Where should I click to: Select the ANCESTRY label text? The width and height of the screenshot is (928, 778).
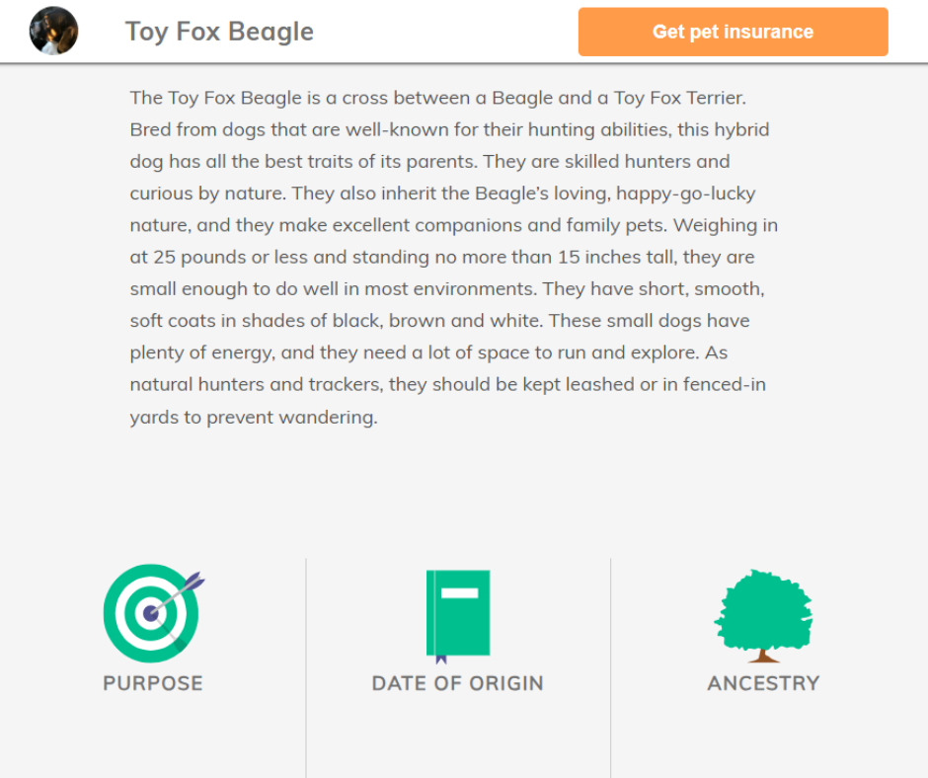pos(763,683)
